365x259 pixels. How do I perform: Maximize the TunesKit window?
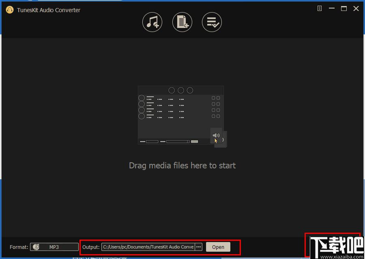click(x=344, y=8)
